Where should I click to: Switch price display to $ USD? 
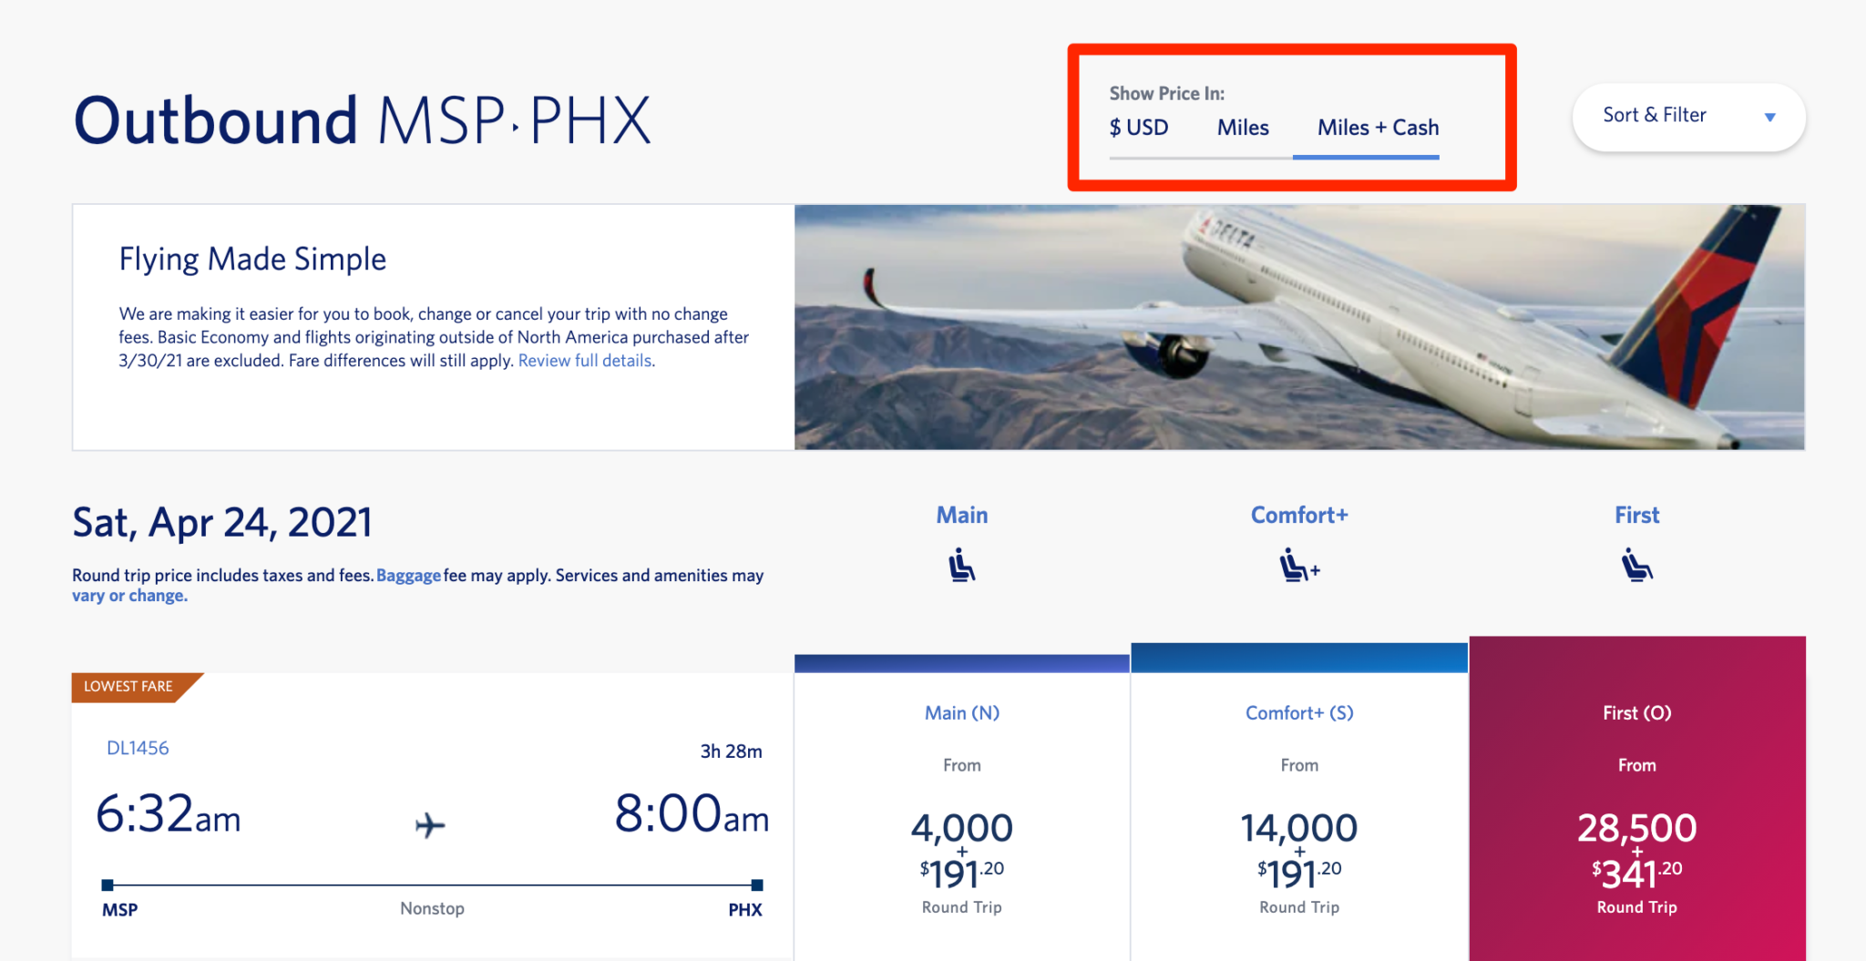click(1139, 128)
